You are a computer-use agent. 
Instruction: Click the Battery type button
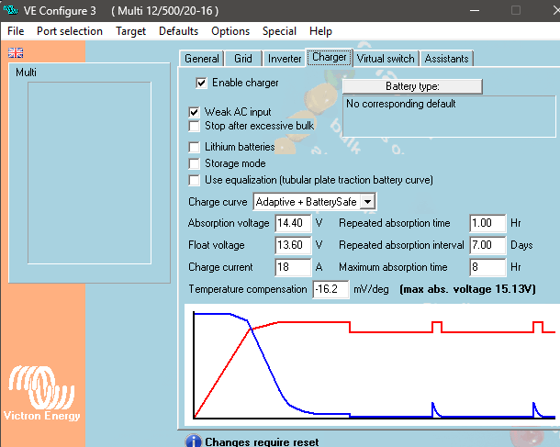tap(412, 86)
